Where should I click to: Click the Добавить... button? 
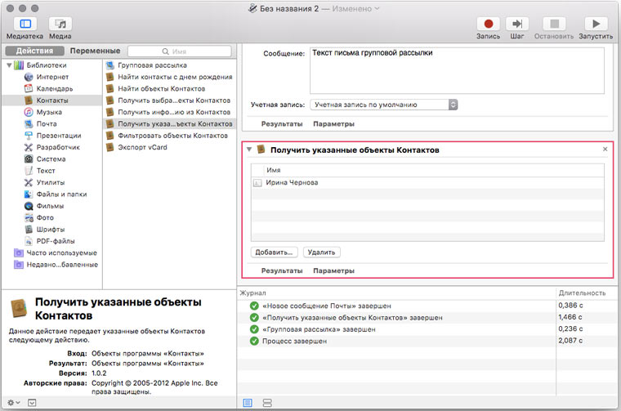274,252
